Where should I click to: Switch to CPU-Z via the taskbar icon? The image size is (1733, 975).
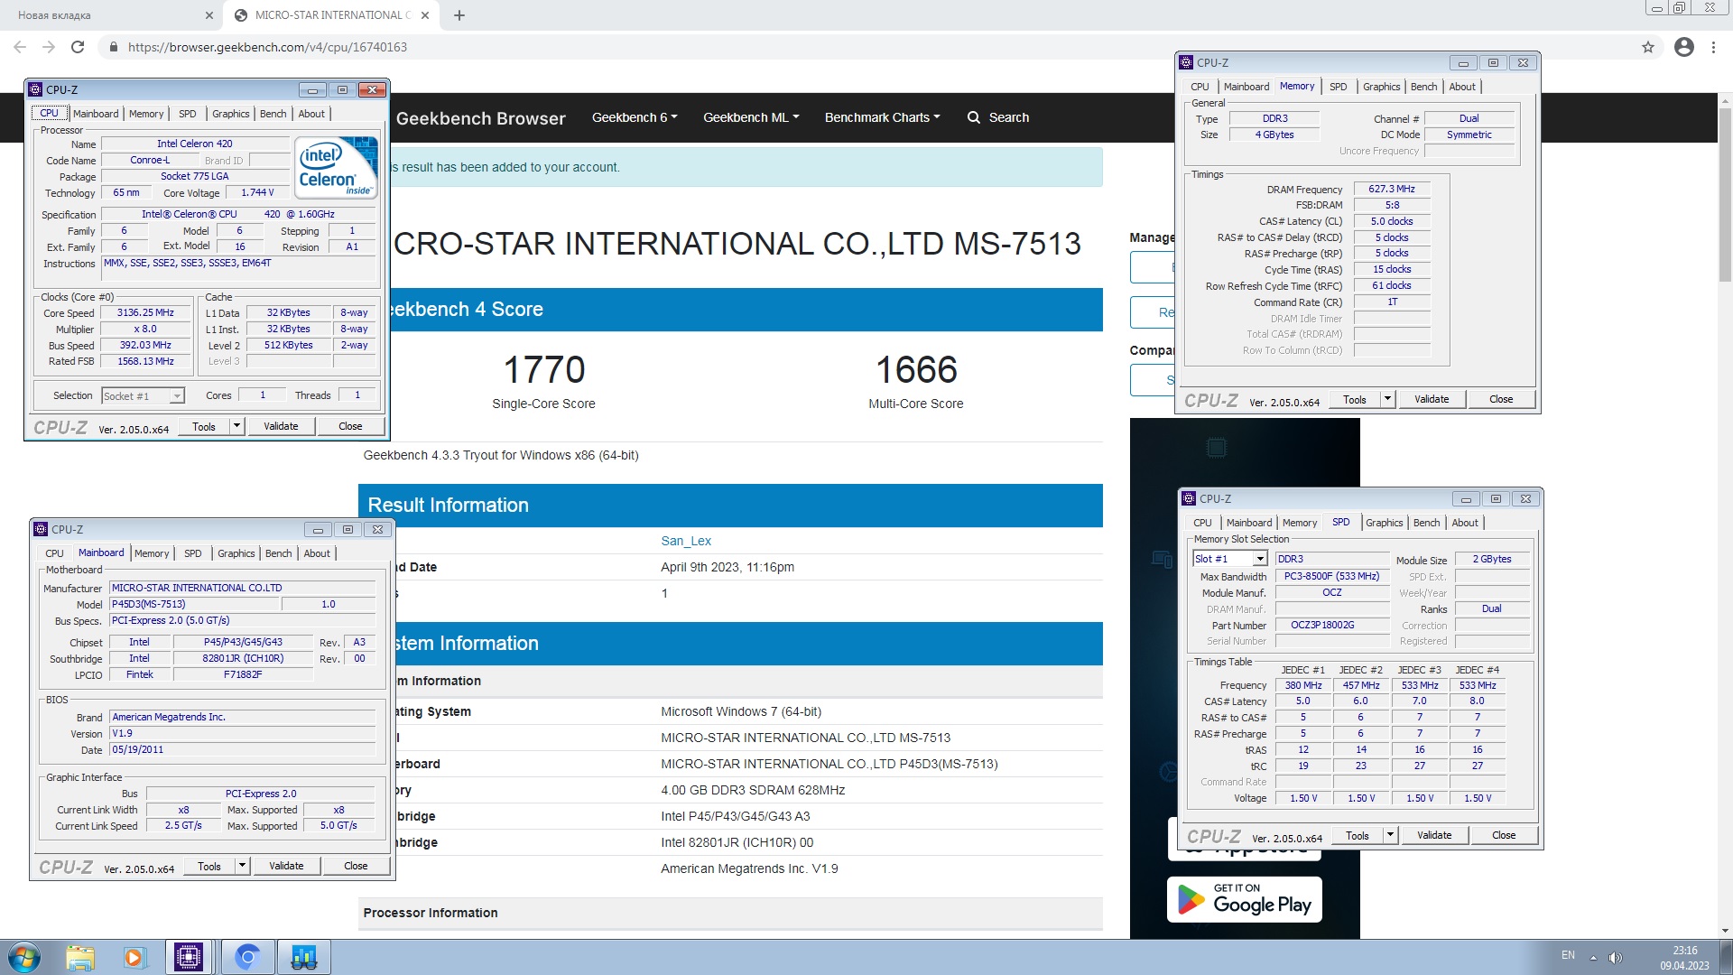click(x=189, y=957)
